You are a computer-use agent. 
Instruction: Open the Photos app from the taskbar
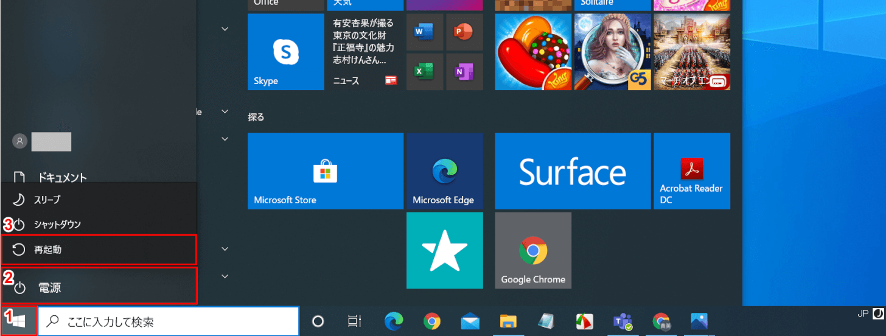699,321
